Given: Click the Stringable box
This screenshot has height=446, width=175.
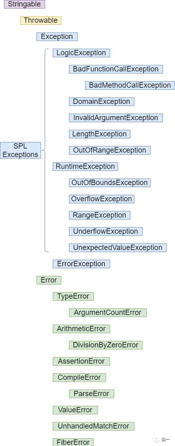Looking at the screenshot, I should click(x=24, y=4).
